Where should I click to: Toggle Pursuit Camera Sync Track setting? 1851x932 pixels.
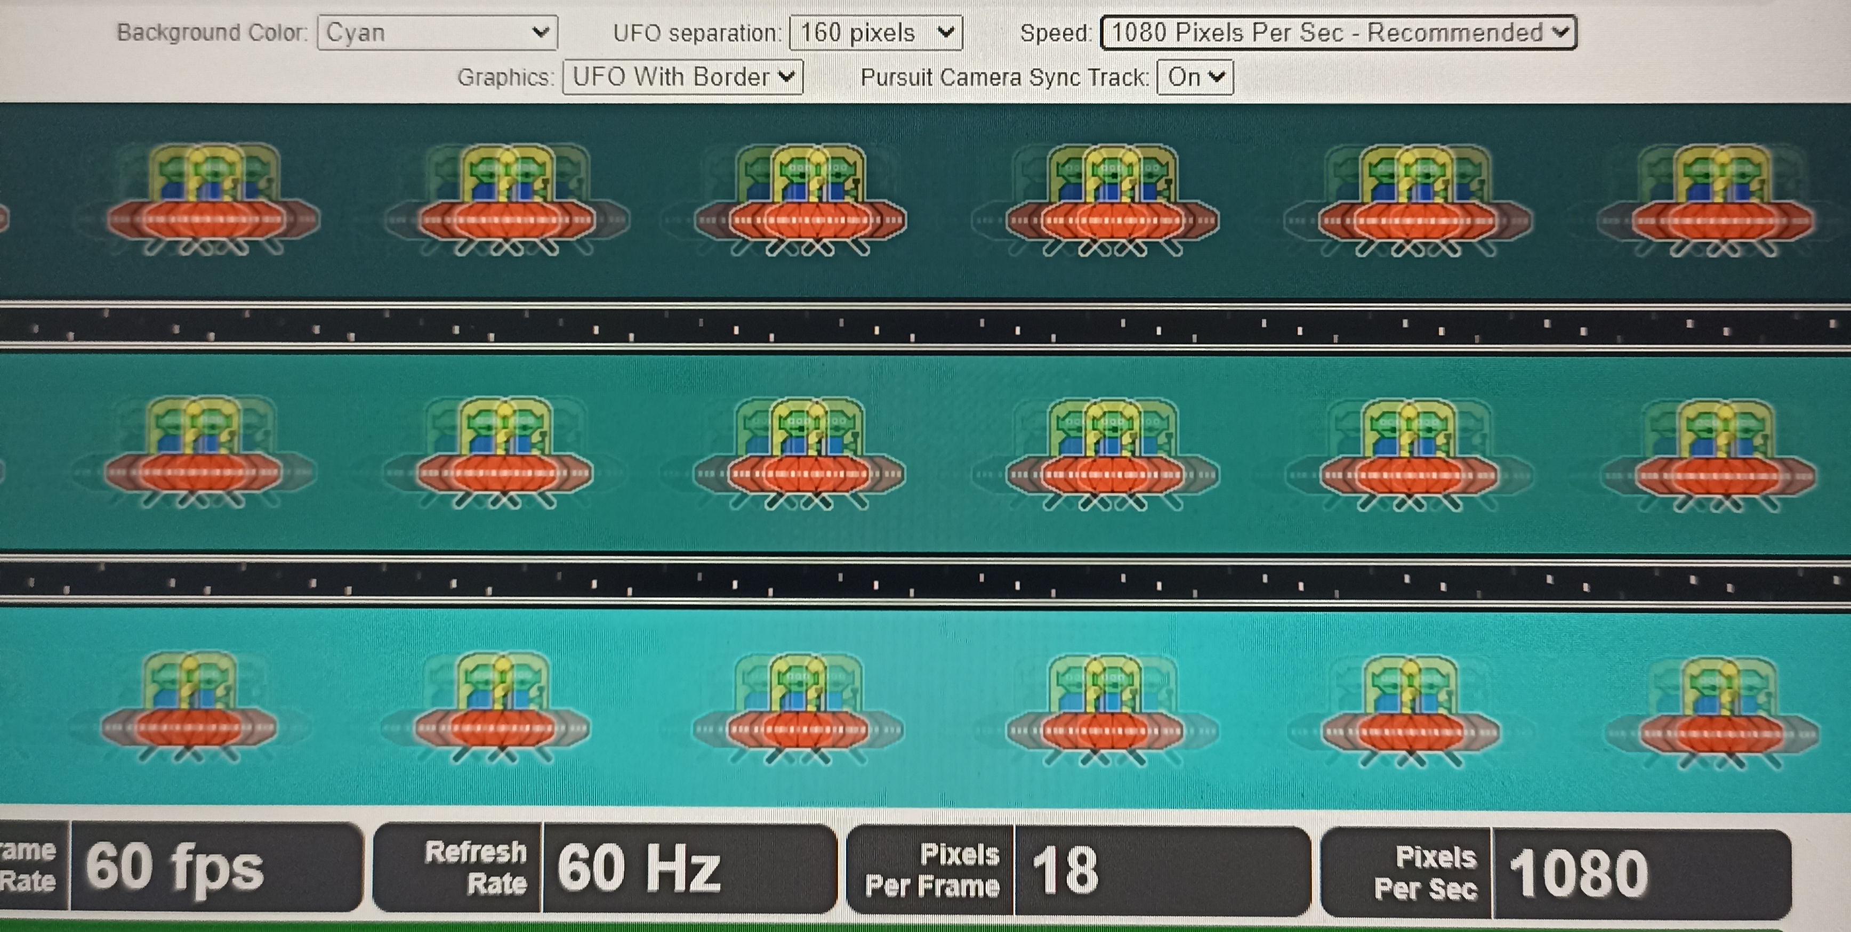[1194, 77]
